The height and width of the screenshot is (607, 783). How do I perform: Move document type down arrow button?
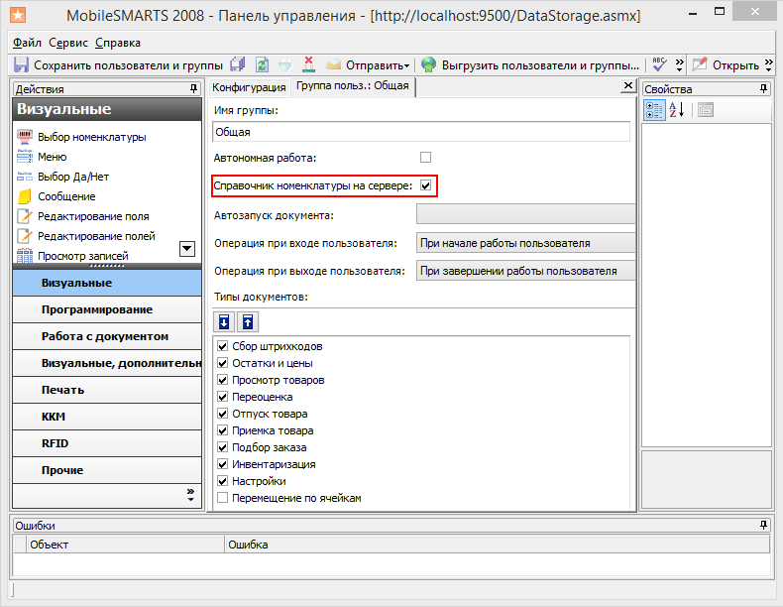[224, 321]
